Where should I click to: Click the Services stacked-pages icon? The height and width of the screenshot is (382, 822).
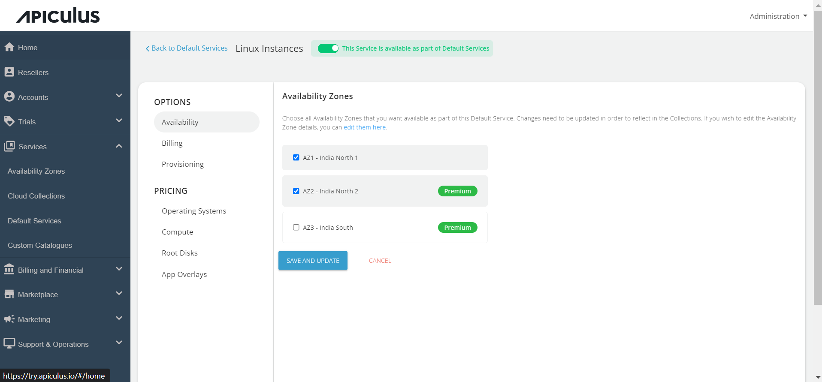[9, 146]
